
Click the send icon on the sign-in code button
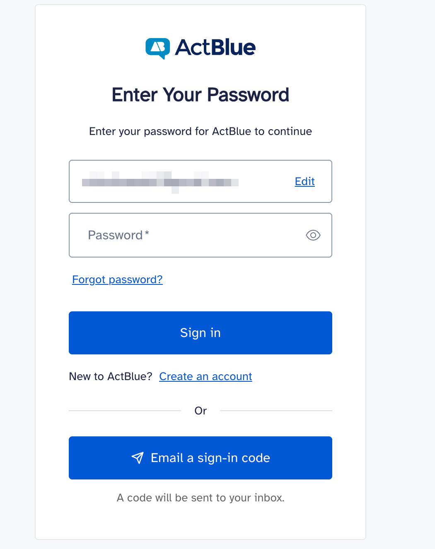click(137, 457)
